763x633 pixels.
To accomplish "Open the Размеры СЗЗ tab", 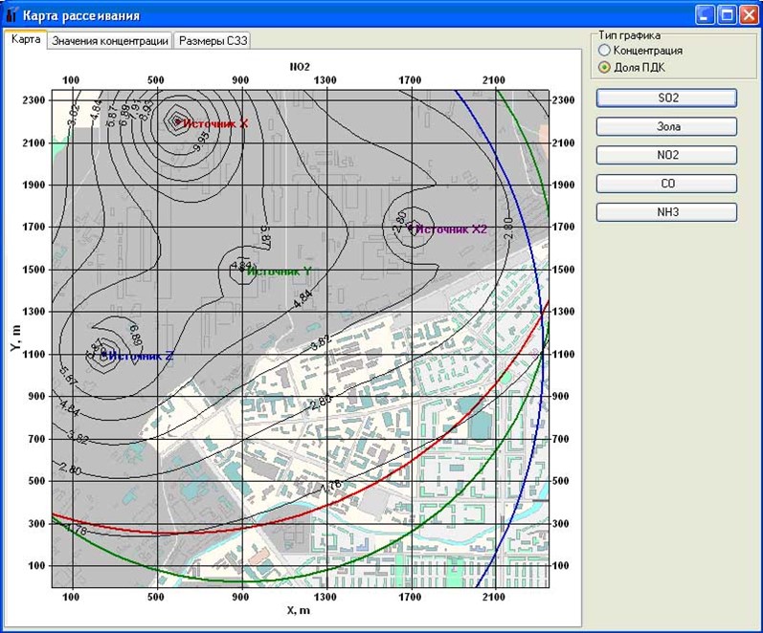I will point(213,41).
